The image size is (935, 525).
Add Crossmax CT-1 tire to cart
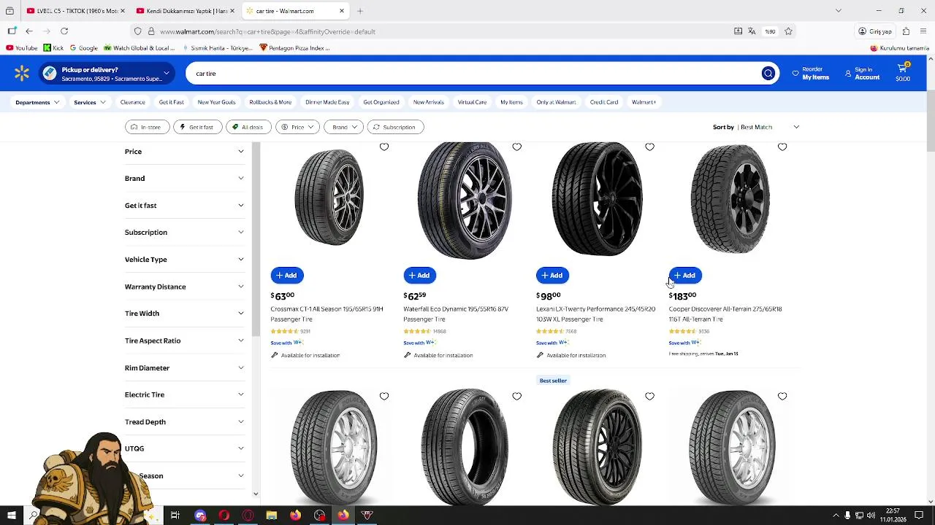click(286, 275)
